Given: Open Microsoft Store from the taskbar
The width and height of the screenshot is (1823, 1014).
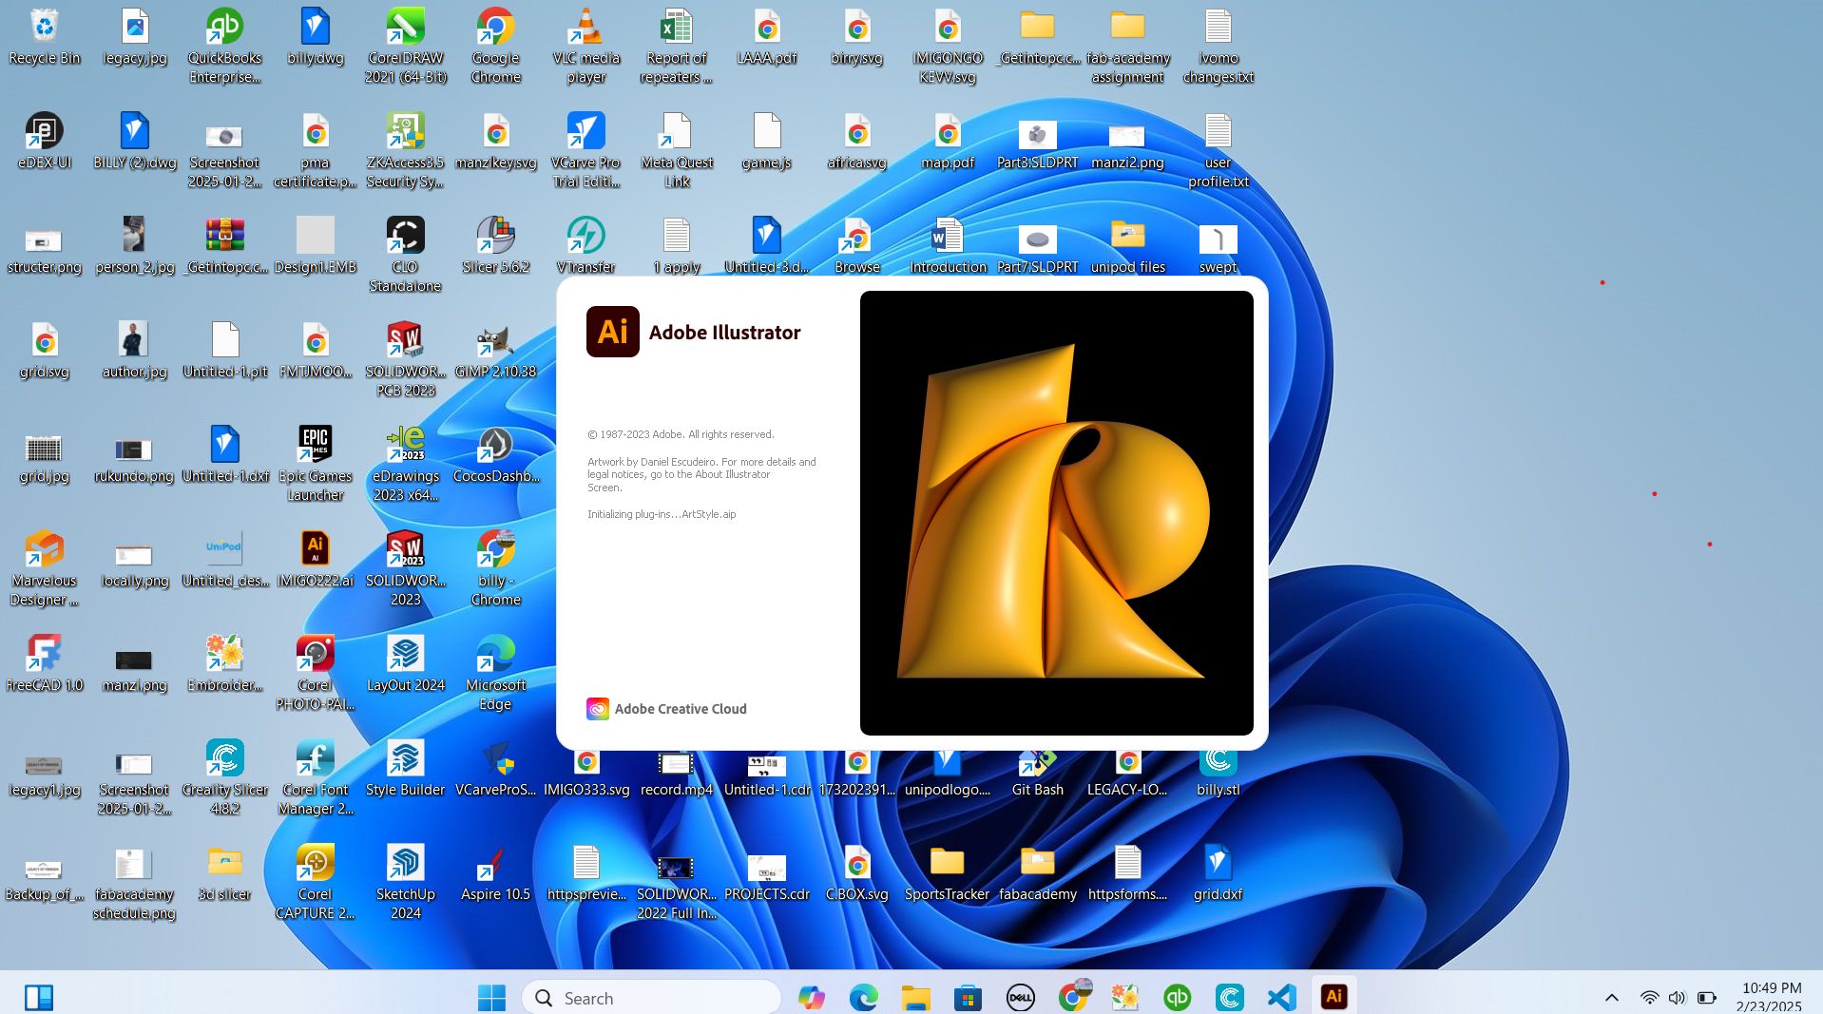Looking at the screenshot, I should (968, 998).
